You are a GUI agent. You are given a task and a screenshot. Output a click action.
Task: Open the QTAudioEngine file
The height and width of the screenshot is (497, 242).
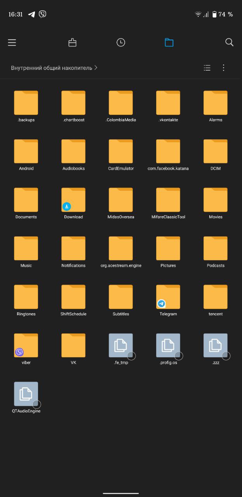26,394
